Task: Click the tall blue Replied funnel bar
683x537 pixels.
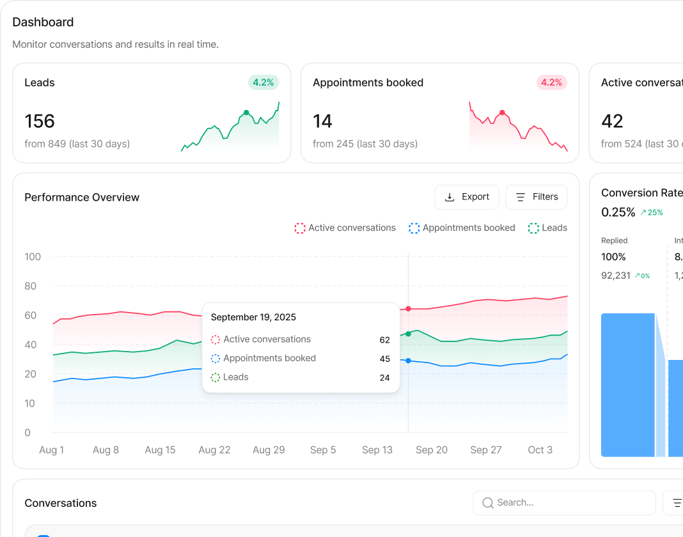Action: [x=627, y=385]
